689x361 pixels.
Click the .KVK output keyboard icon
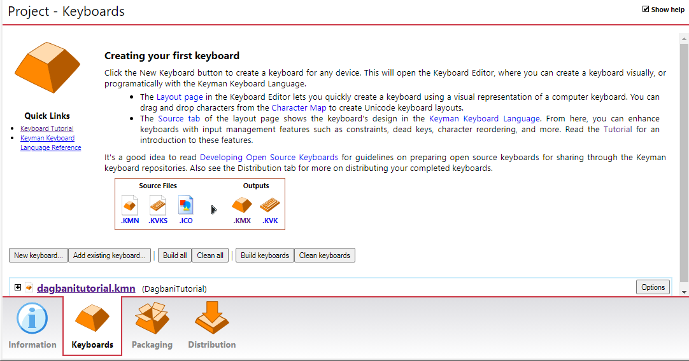point(270,205)
